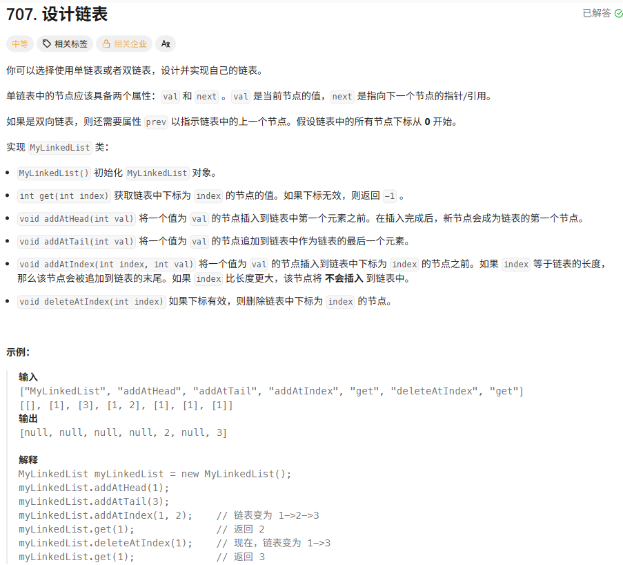Click the Ax text formatting icon
623x565 pixels.
[165, 44]
